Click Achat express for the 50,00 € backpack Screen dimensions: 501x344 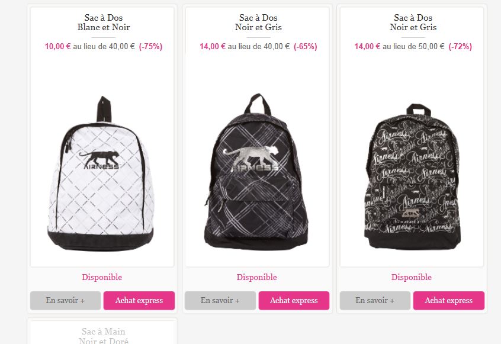(x=449, y=300)
